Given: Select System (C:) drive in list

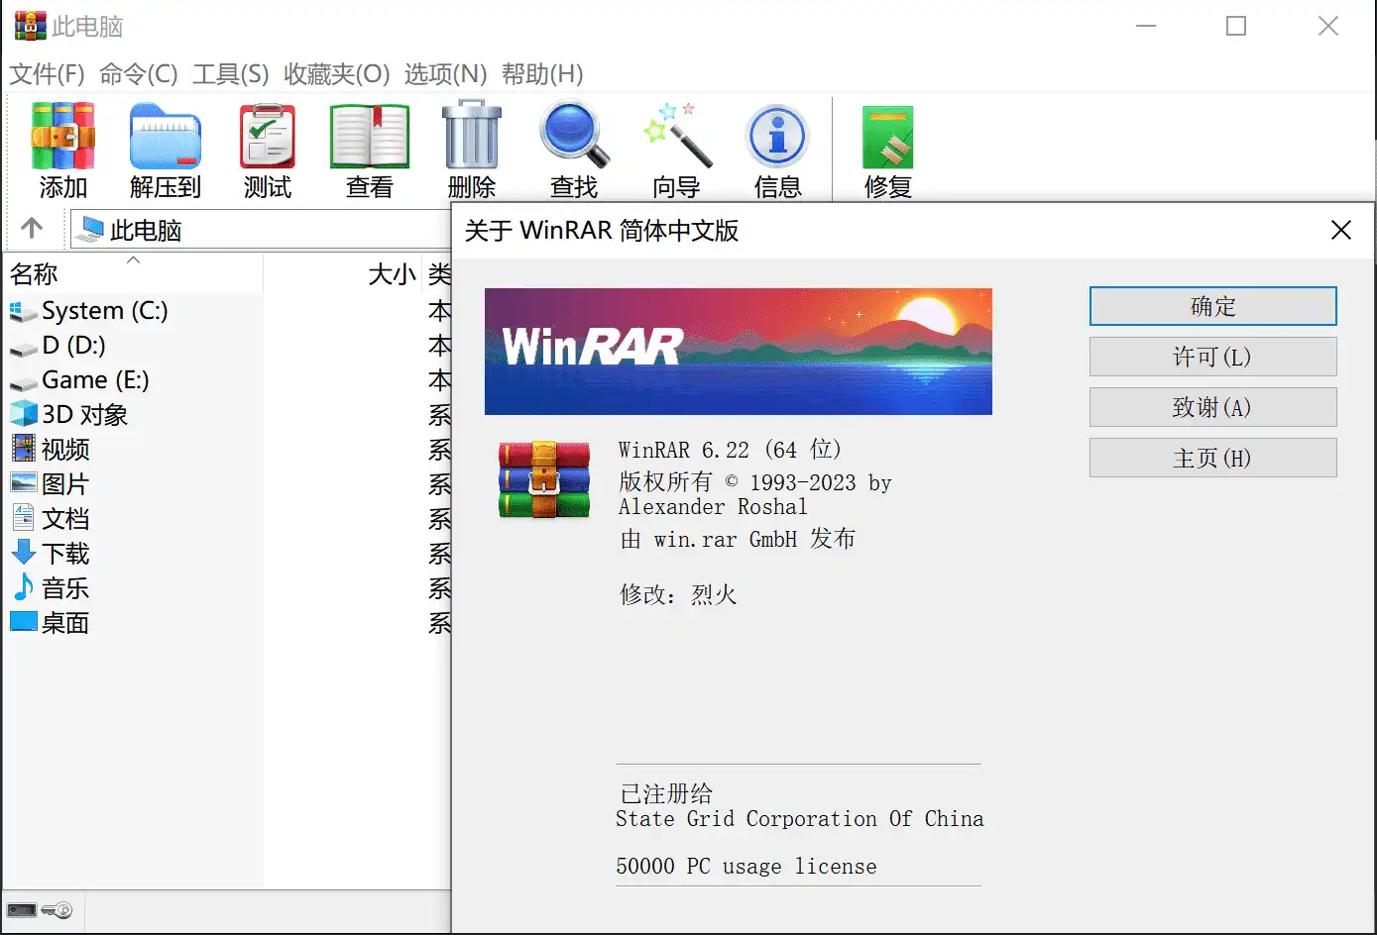Looking at the screenshot, I should (104, 311).
